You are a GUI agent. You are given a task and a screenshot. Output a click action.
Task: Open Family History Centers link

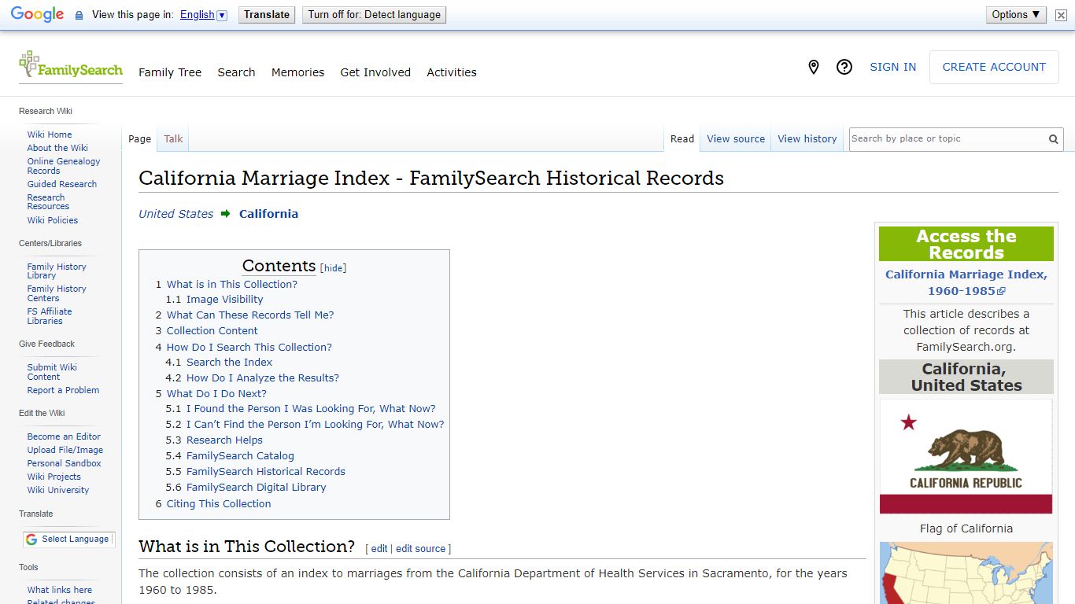coord(57,293)
